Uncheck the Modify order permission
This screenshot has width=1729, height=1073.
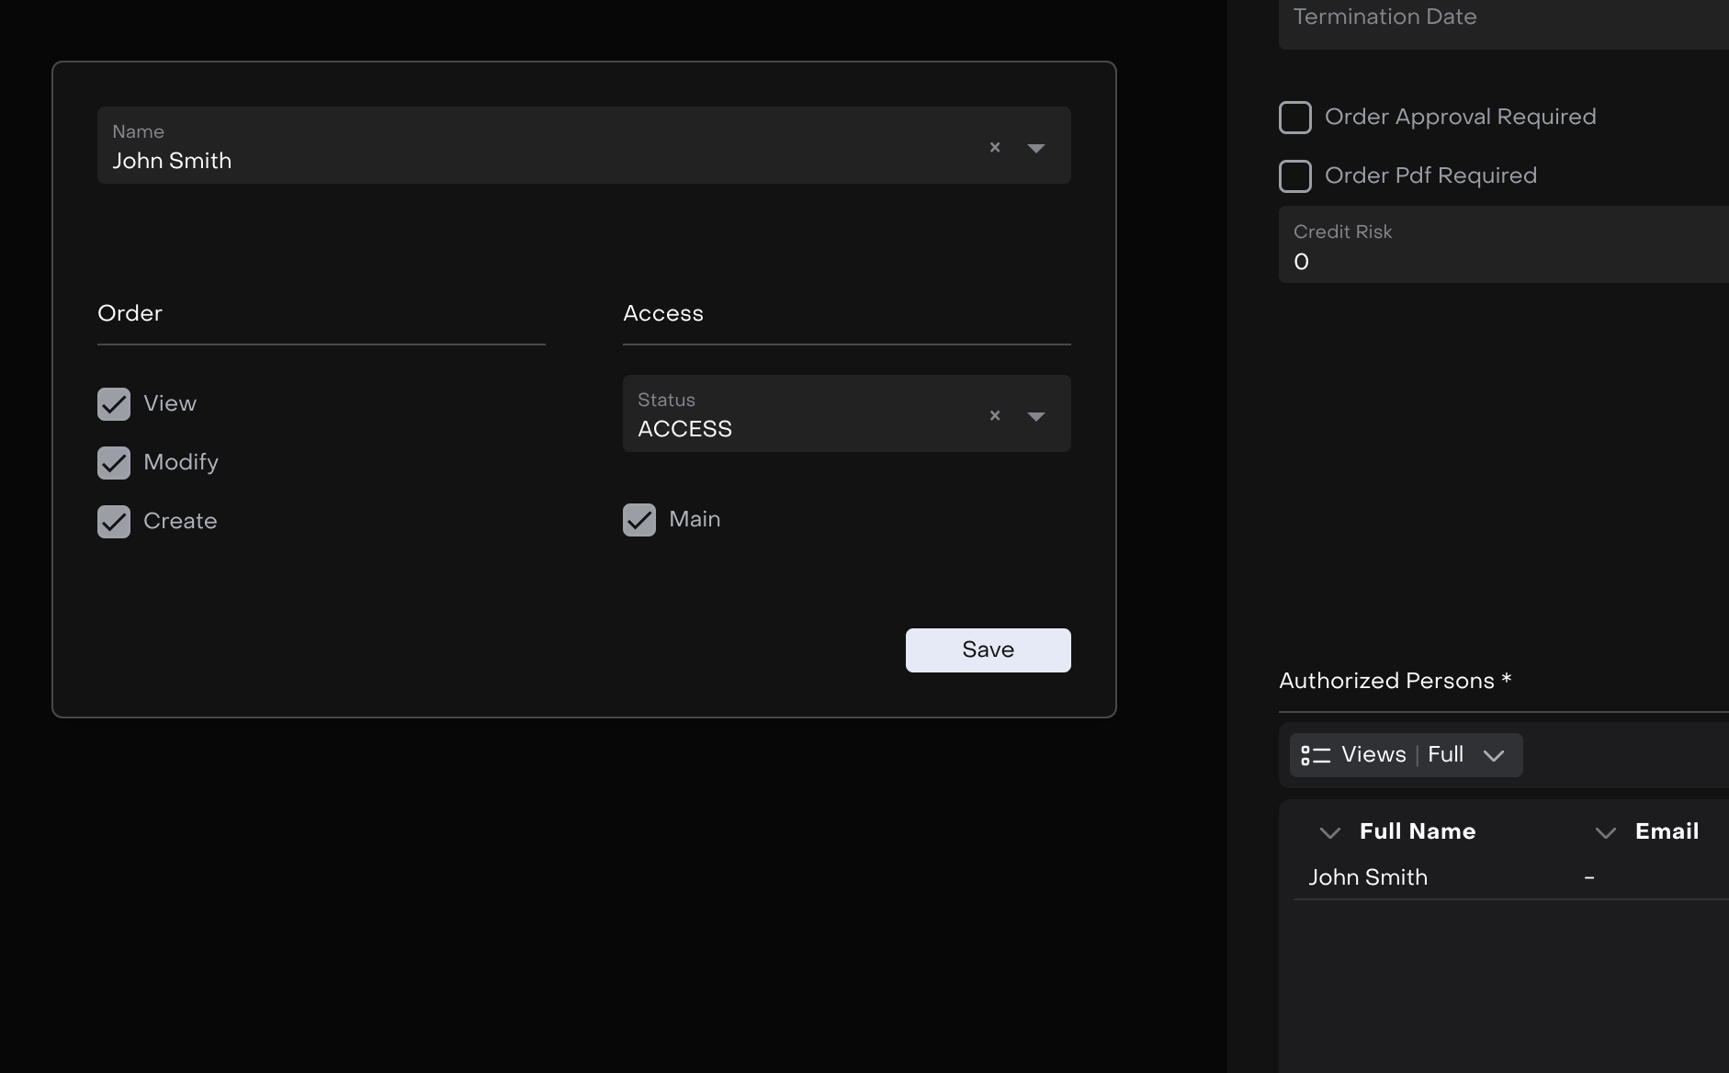pos(114,463)
